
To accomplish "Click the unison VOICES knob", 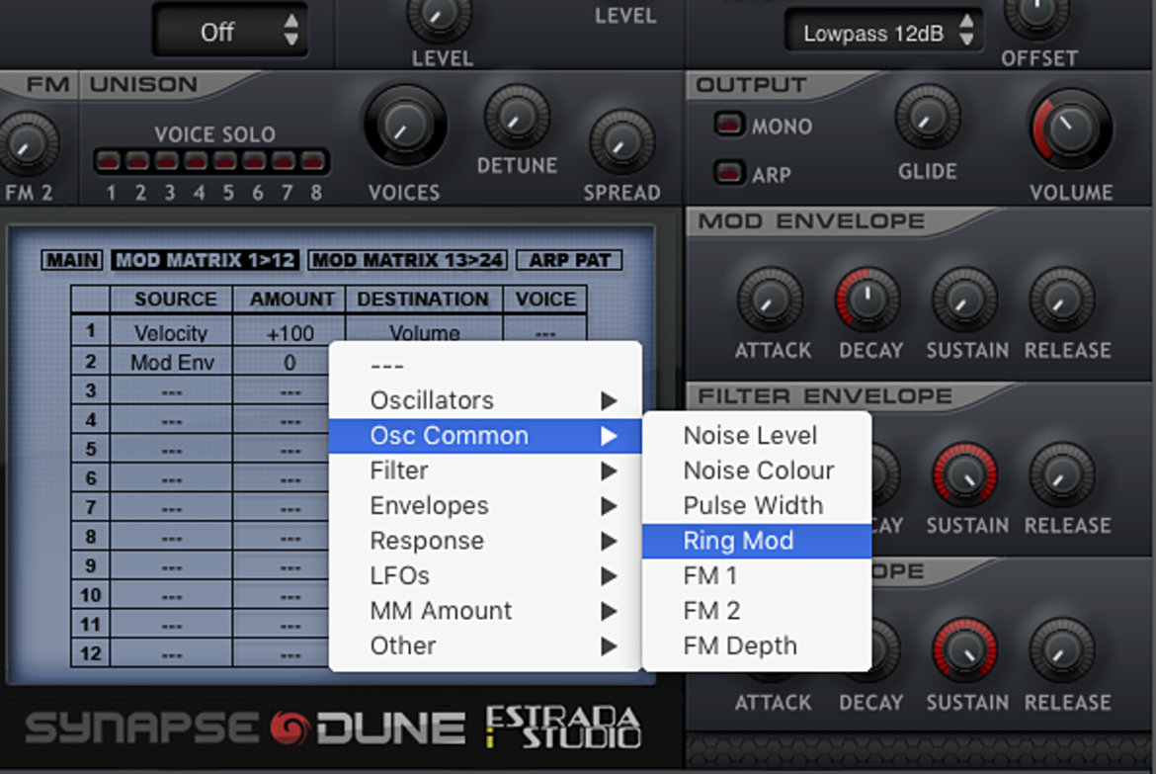I will coord(405,126).
